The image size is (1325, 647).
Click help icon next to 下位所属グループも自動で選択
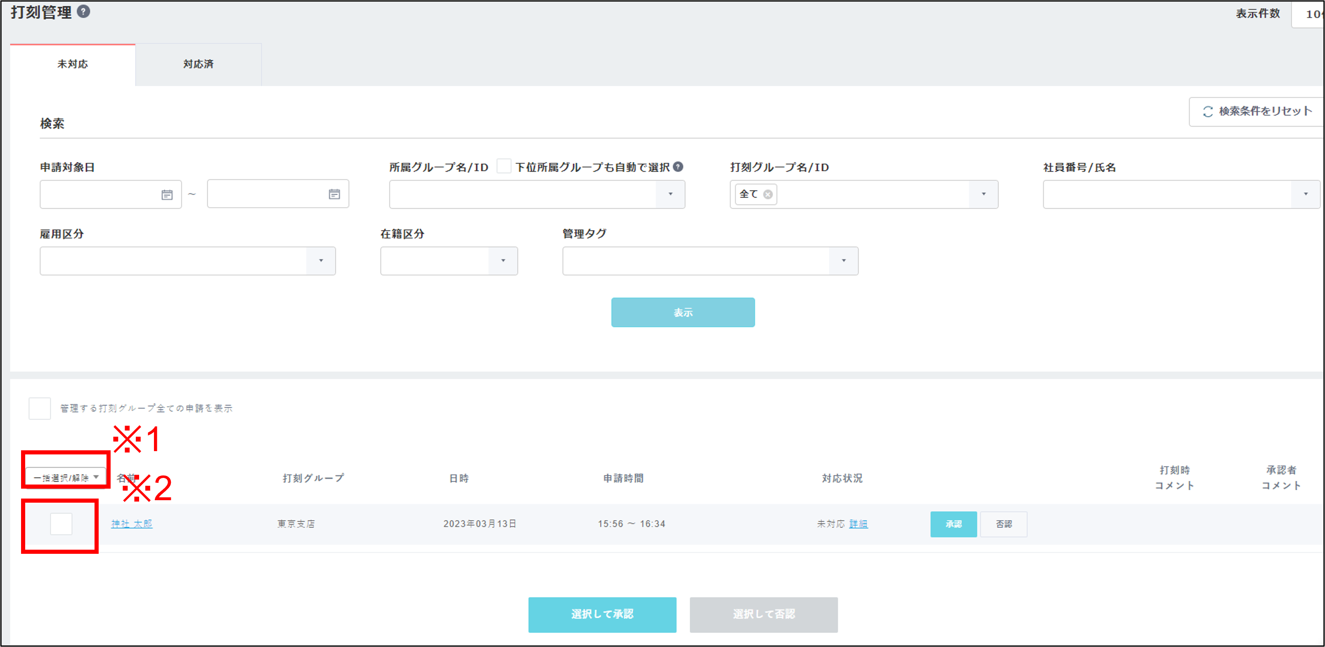point(679,167)
